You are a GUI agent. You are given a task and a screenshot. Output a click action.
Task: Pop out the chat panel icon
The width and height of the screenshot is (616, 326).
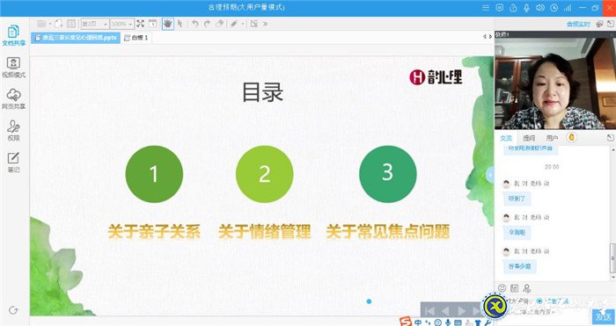pos(610,138)
